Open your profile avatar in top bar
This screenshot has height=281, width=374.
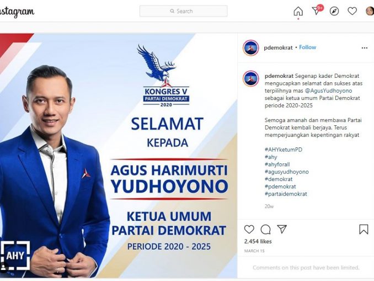pos(370,11)
